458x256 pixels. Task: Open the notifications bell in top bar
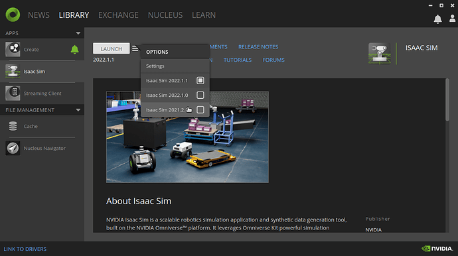[x=437, y=19]
